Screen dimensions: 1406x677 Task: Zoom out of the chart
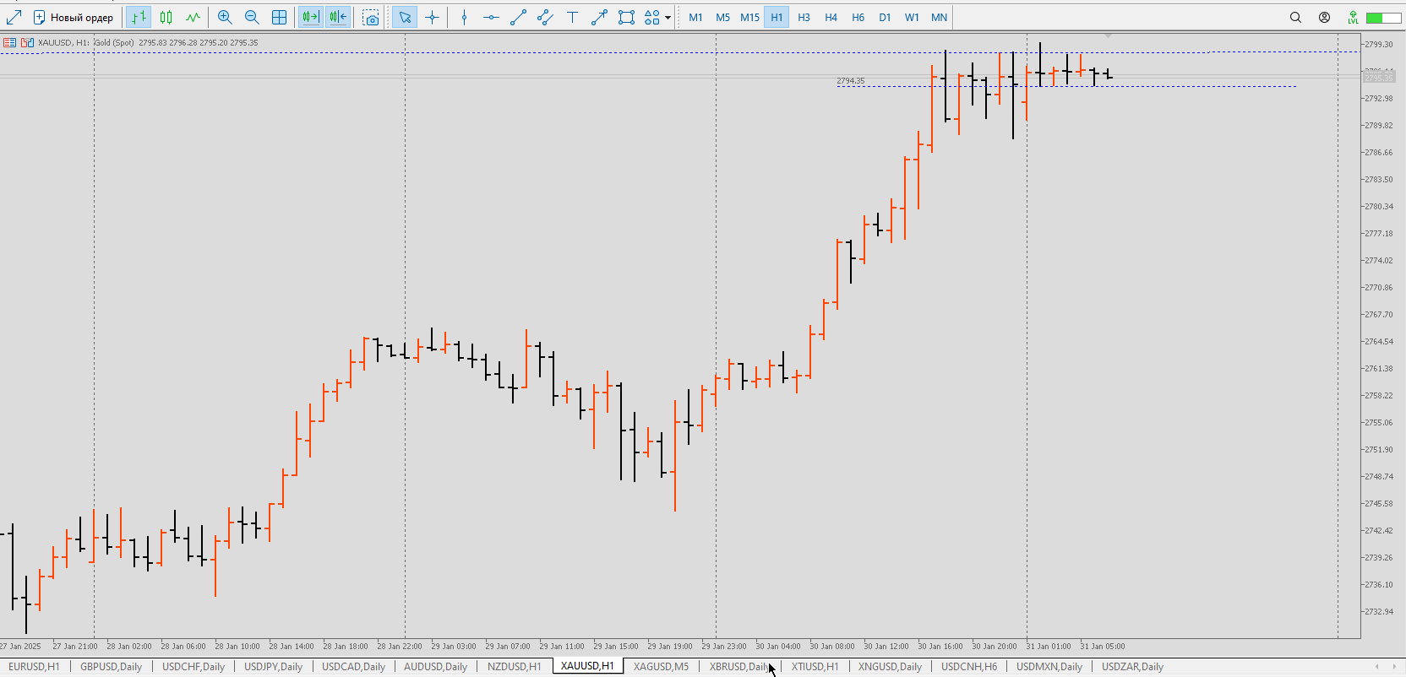coord(252,17)
